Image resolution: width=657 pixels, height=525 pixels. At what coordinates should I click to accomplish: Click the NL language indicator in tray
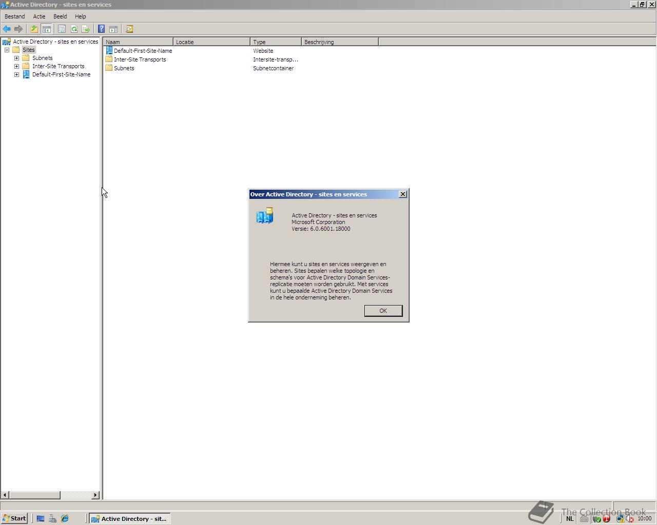(570, 519)
